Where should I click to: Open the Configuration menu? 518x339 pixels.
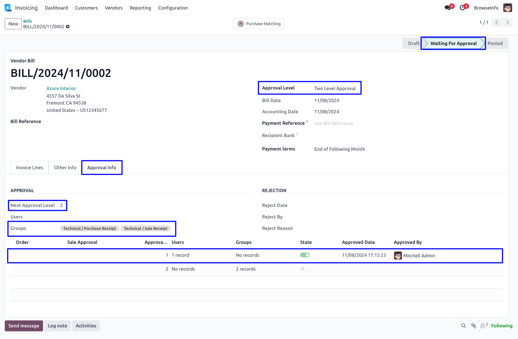click(173, 8)
